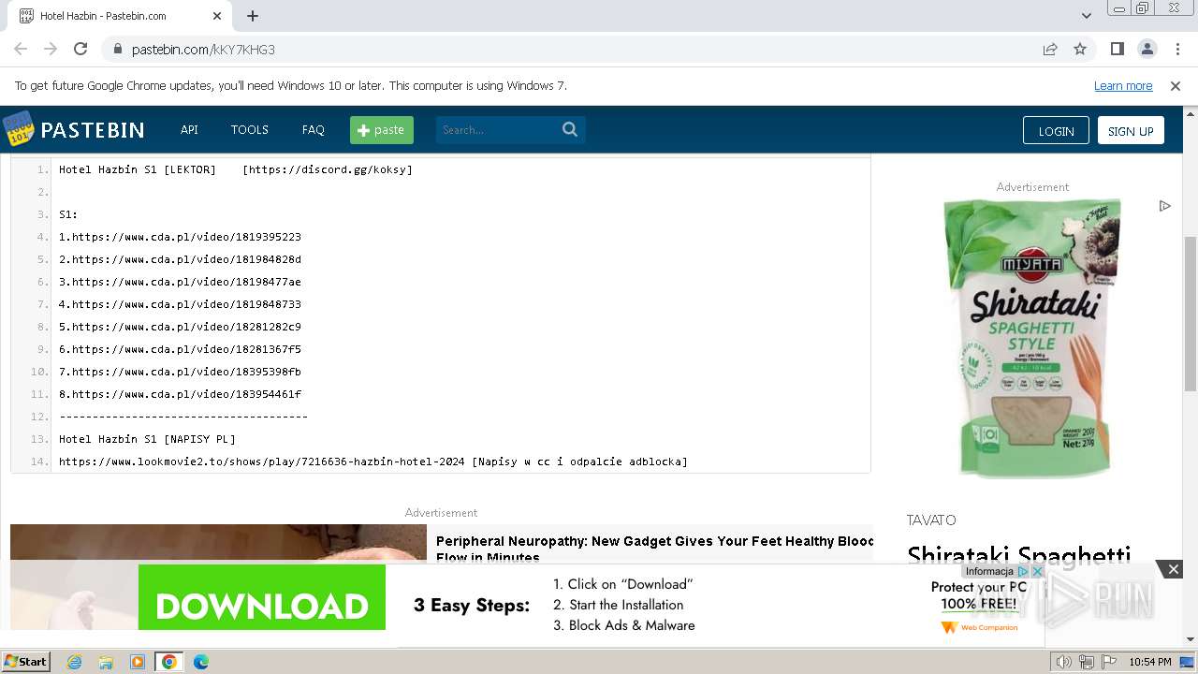Click the page vertical scrollbar
Image resolution: width=1198 pixels, height=674 pixels.
point(1190,314)
